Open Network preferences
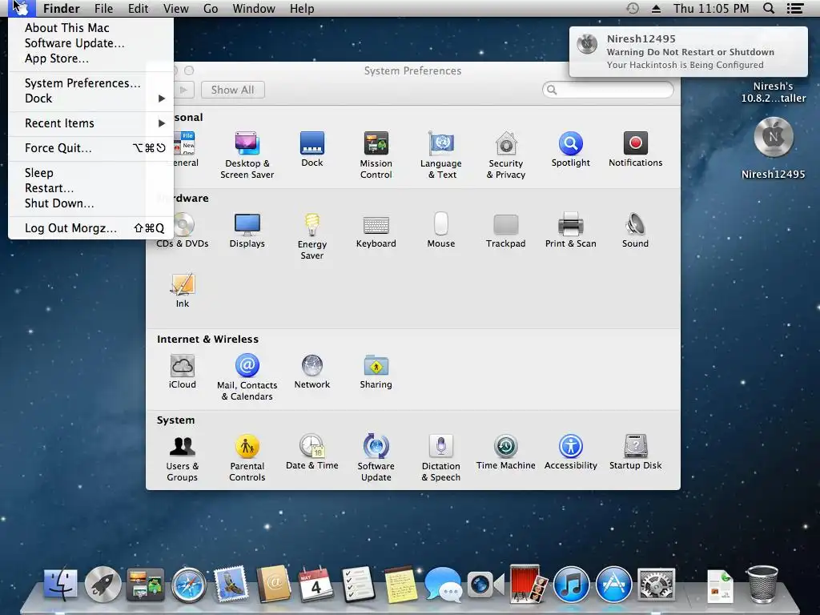Image resolution: width=820 pixels, height=615 pixels. 312,372
